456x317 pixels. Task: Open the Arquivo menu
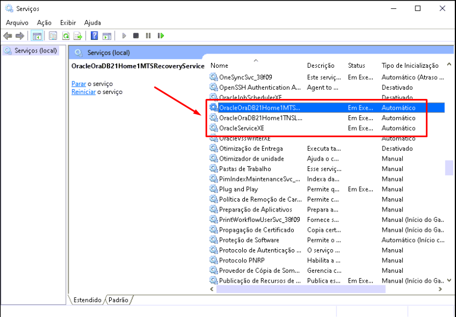pyautogui.click(x=17, y=22)
